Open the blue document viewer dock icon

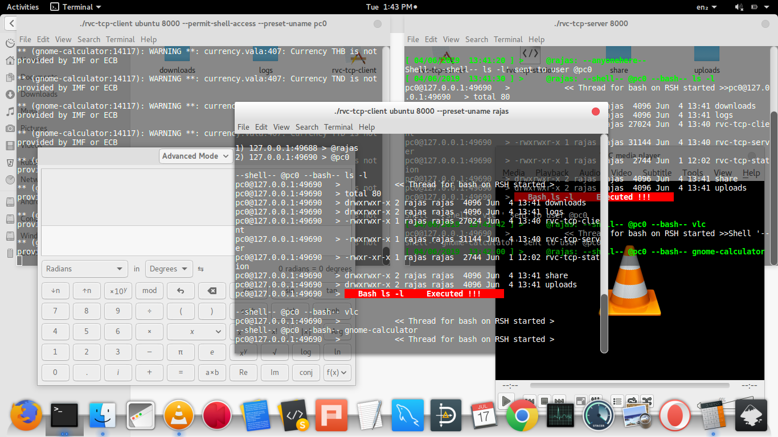coord(256,415)
